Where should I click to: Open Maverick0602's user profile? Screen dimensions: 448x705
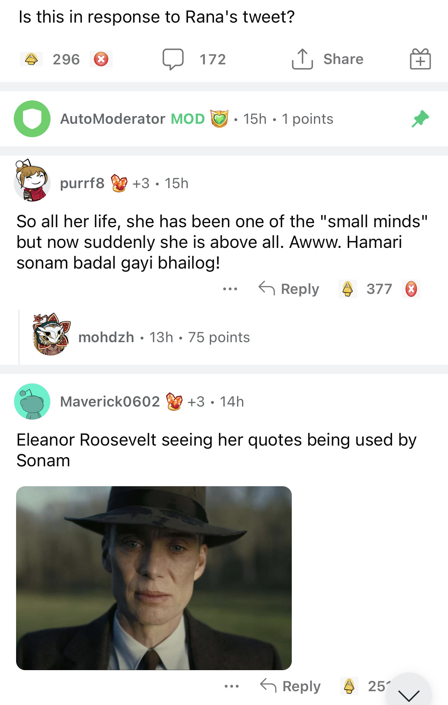(110, 402)
